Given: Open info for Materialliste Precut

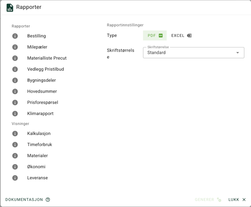Looking at the screenshot, I should click(15, 58).
